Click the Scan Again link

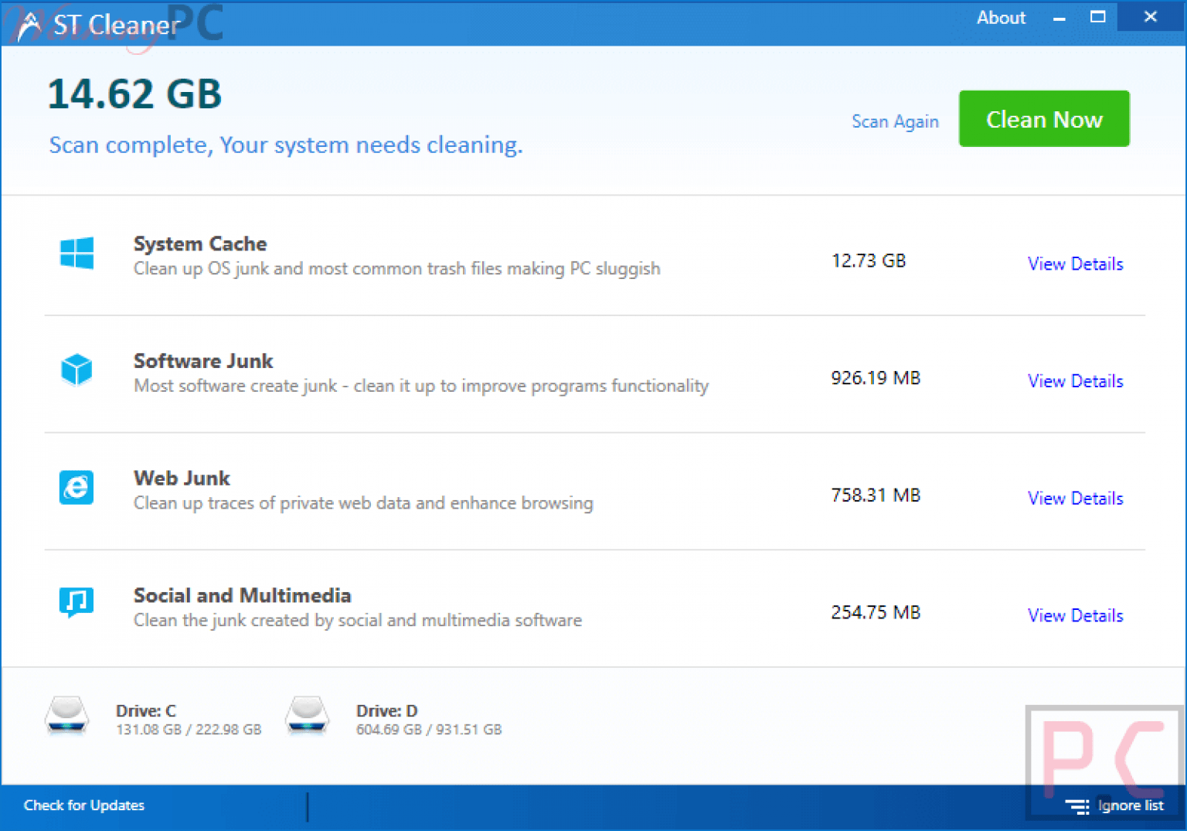point(895,121)
